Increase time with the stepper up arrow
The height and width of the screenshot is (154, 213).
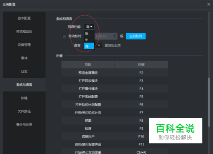[115, 35]
